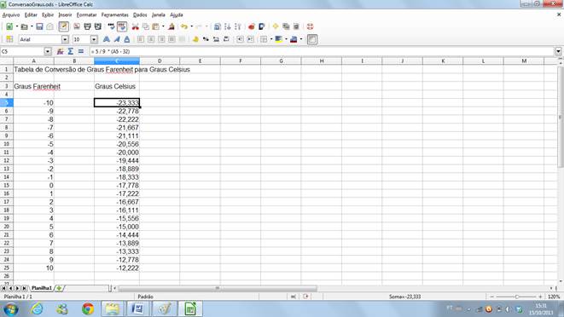Image resolution: width=564 pixels, height=317 pixels.
Task: Expand the Name Box cell reference dropdown
Action: 48,52
